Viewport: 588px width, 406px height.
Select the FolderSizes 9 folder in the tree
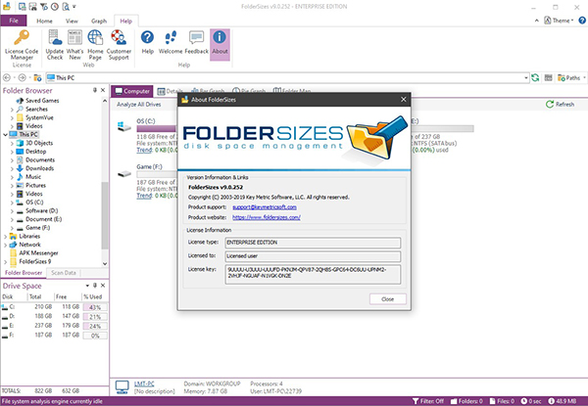pyautogui.click(x=35, y=261)
